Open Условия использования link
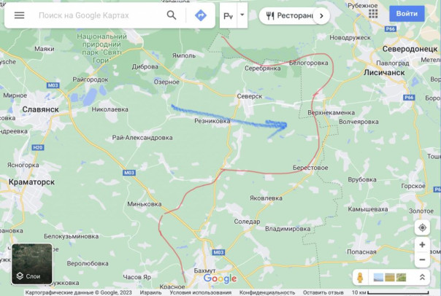This screenshot has height=296, width=441. click(201, 292)
